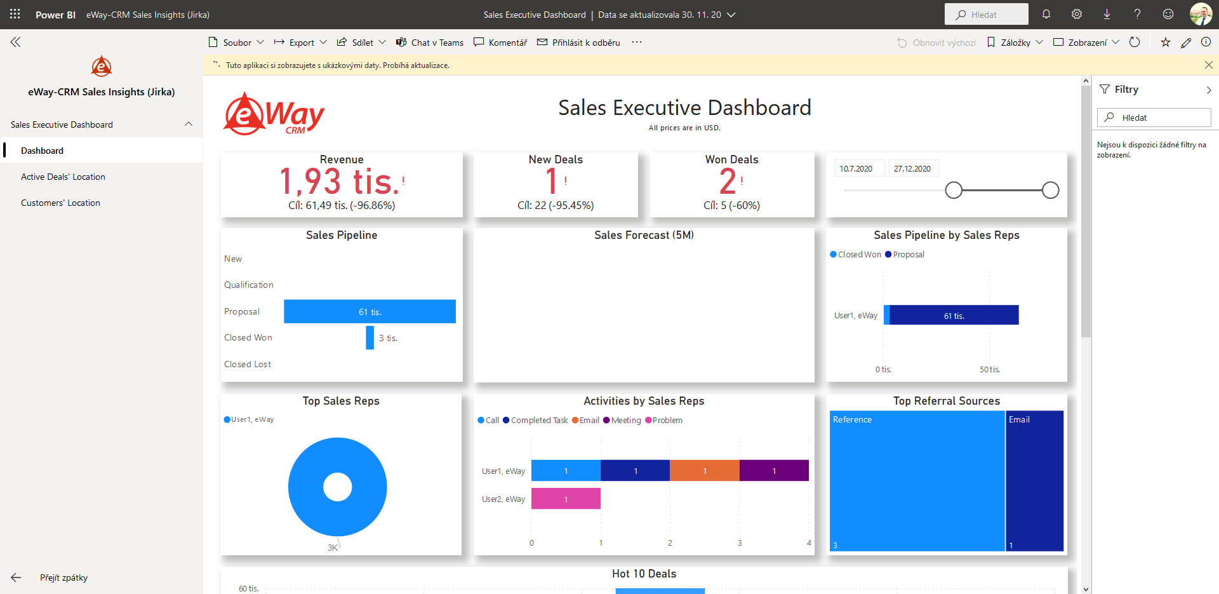Viewport: 1219px width, 594px height.
Task: Click the Filtry pane search field
Action: 1154,118
